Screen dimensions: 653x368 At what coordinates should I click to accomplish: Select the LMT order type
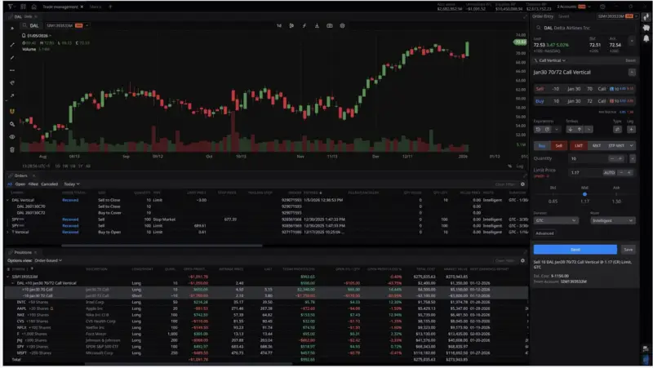pos(579,146)
